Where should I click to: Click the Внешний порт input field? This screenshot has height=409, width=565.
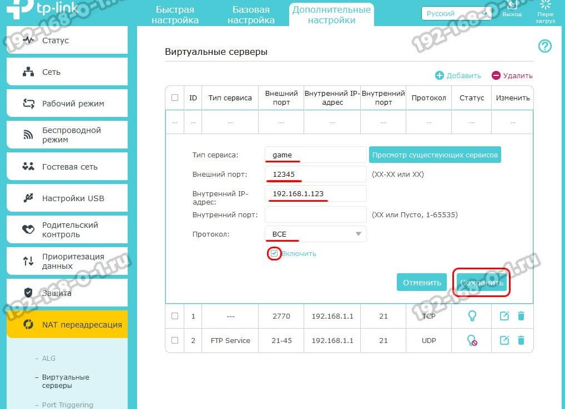pyautogui.click(x=316, y=175)
